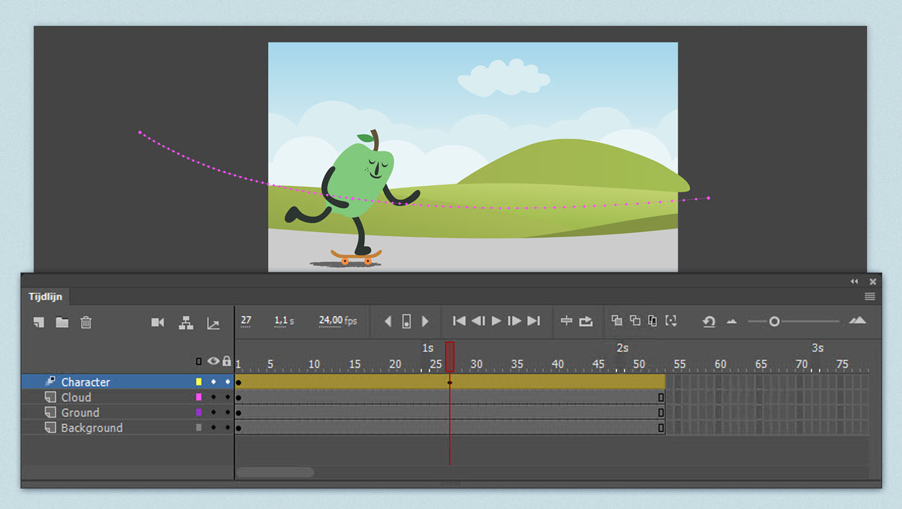The image size is (902, 509).
Task: Click the horizontal timeline scrollbar thumb
Action: pos(275,472)
